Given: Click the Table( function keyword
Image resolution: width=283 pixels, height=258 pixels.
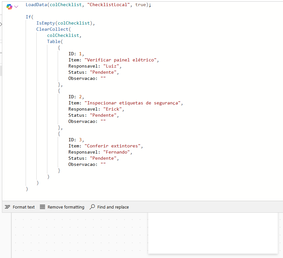Looking at the screenshot, I should point(53,41).
